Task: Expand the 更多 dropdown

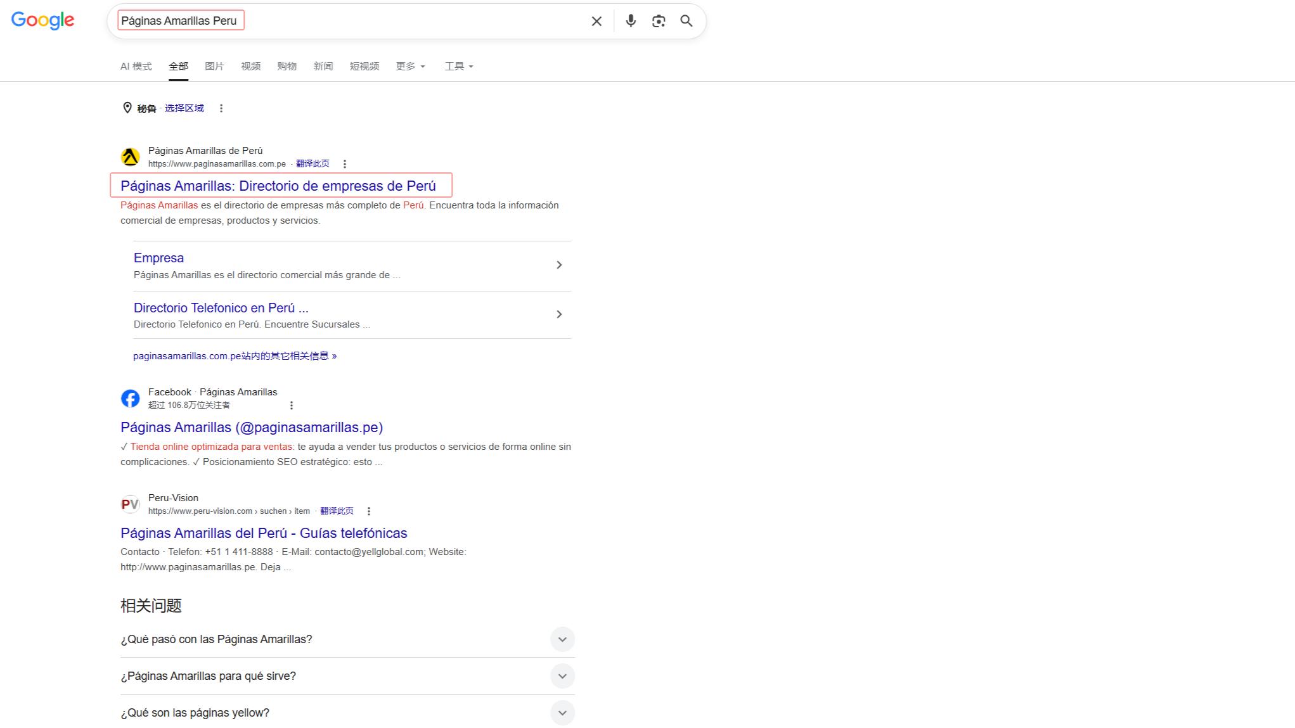Action: pyautogui.click(x=411, y=66)
